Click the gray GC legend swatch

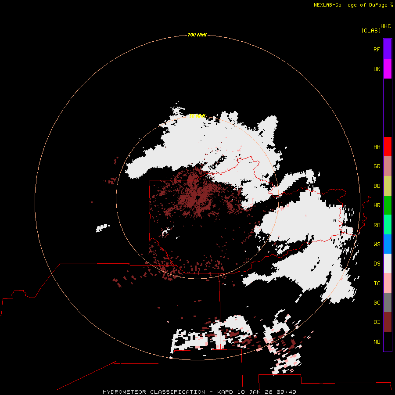tap(388, 302)
